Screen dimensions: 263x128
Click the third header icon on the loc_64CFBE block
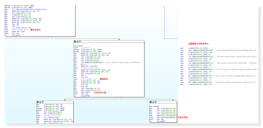156,102
